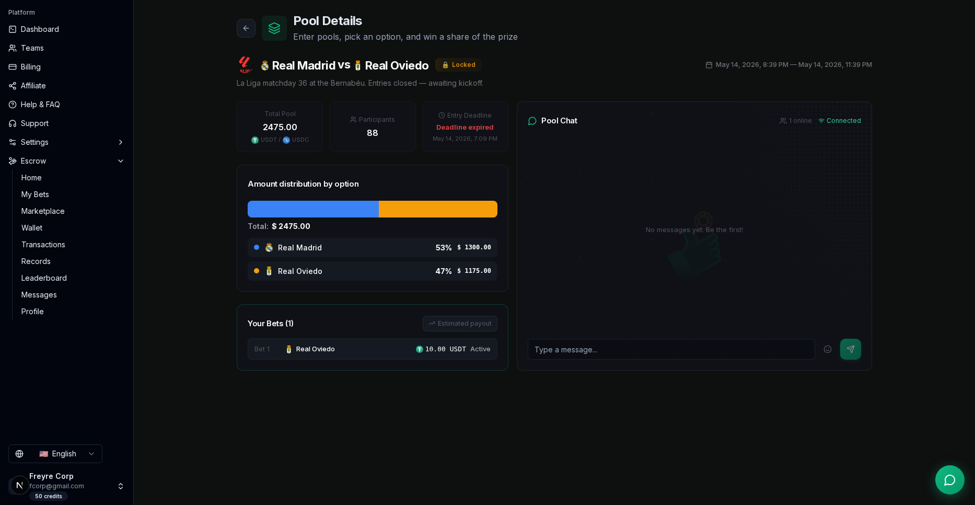Screen dimensions: 975x505
Task: Select the Real Madrid distribution row
Action: pyautogui.click(x=373, y=248)
